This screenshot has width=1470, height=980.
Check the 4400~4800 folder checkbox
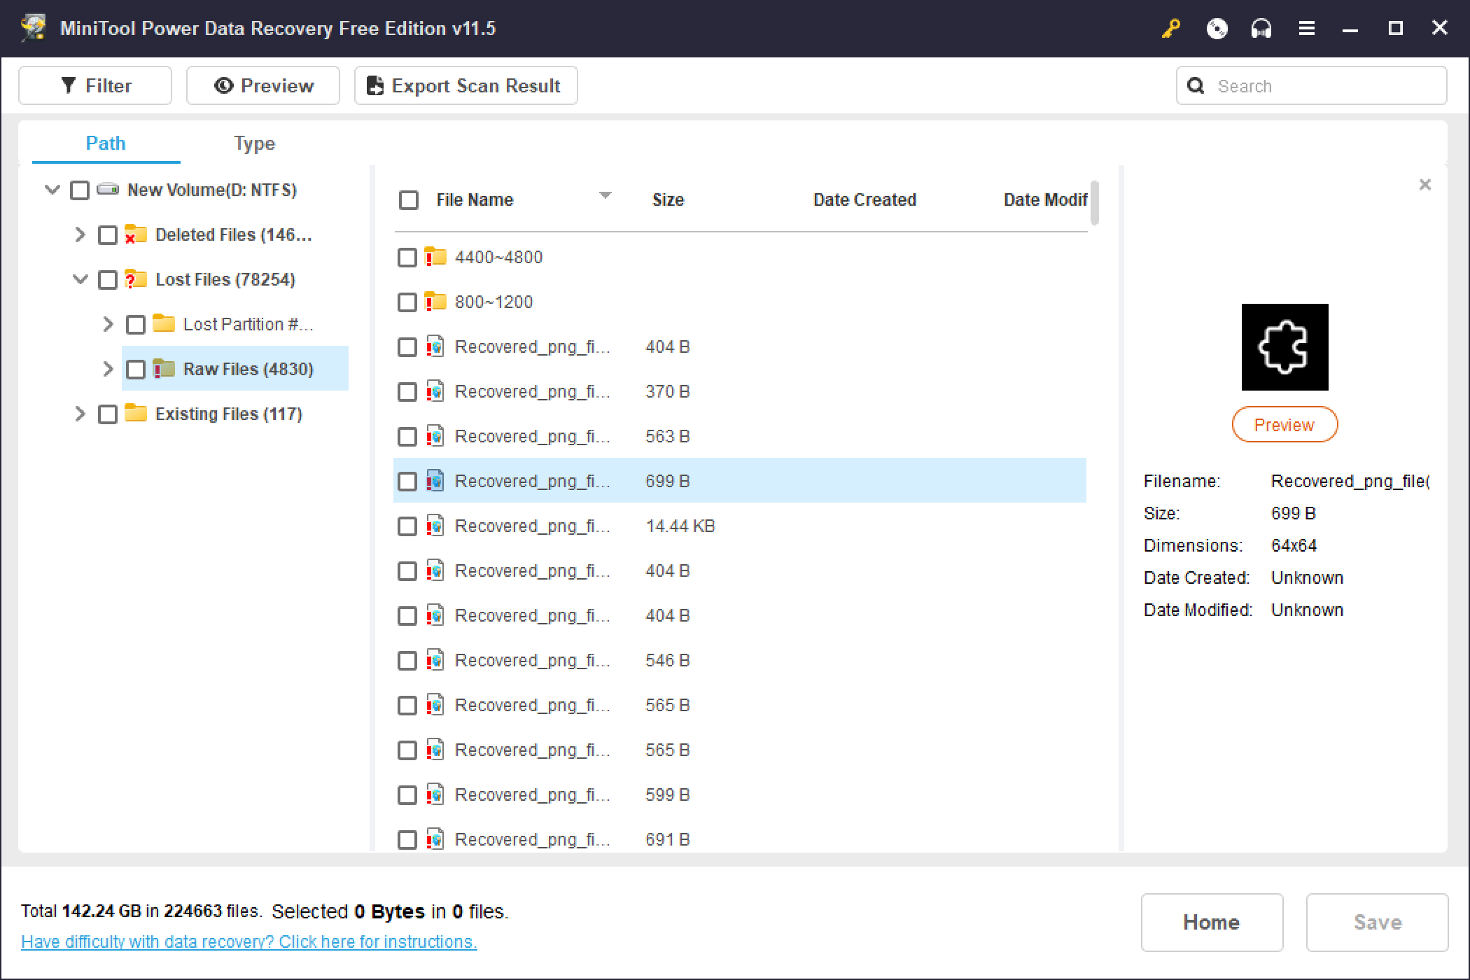click(407, 258)
